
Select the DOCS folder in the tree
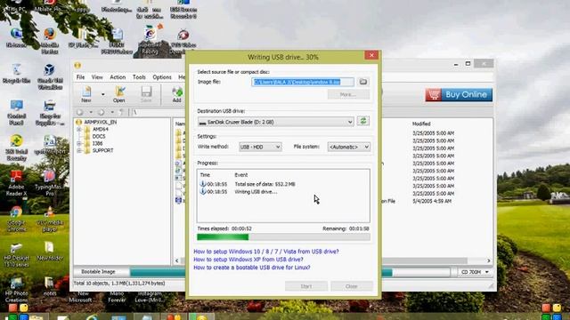coord(99,136)
